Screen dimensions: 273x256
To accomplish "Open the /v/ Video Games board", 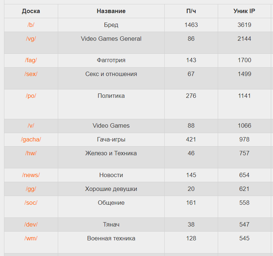I will (31, 126).
